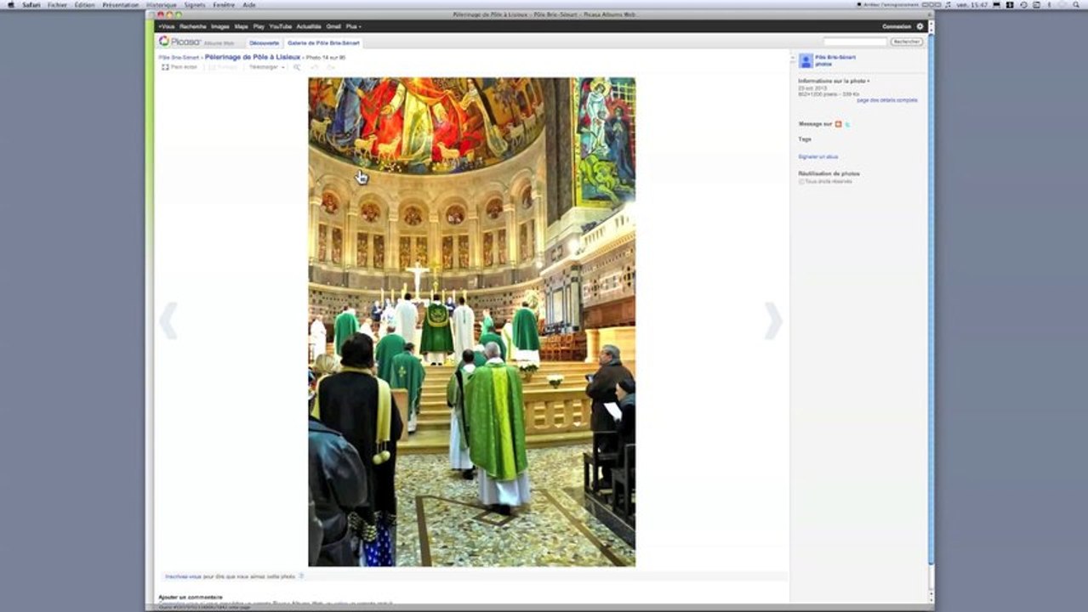This screenshot has height=612, width=1088.
Task: Open the Fenêtre menu
Action: click(224, 4)
